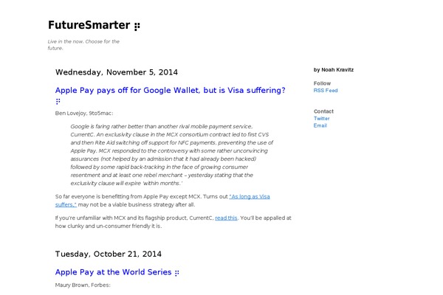Click the "Maury Brown, Forbes" attribution line
This screenshot has width=443, height=295.
point(83,285)
